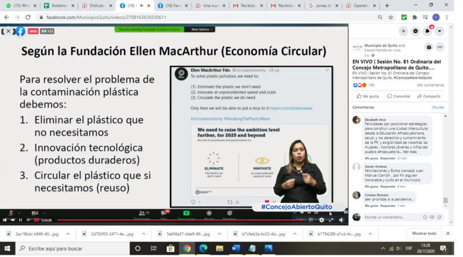Switch to the Disfrute tab
The width and height of the screenshot is (463, 257).
tap(97, 6)
